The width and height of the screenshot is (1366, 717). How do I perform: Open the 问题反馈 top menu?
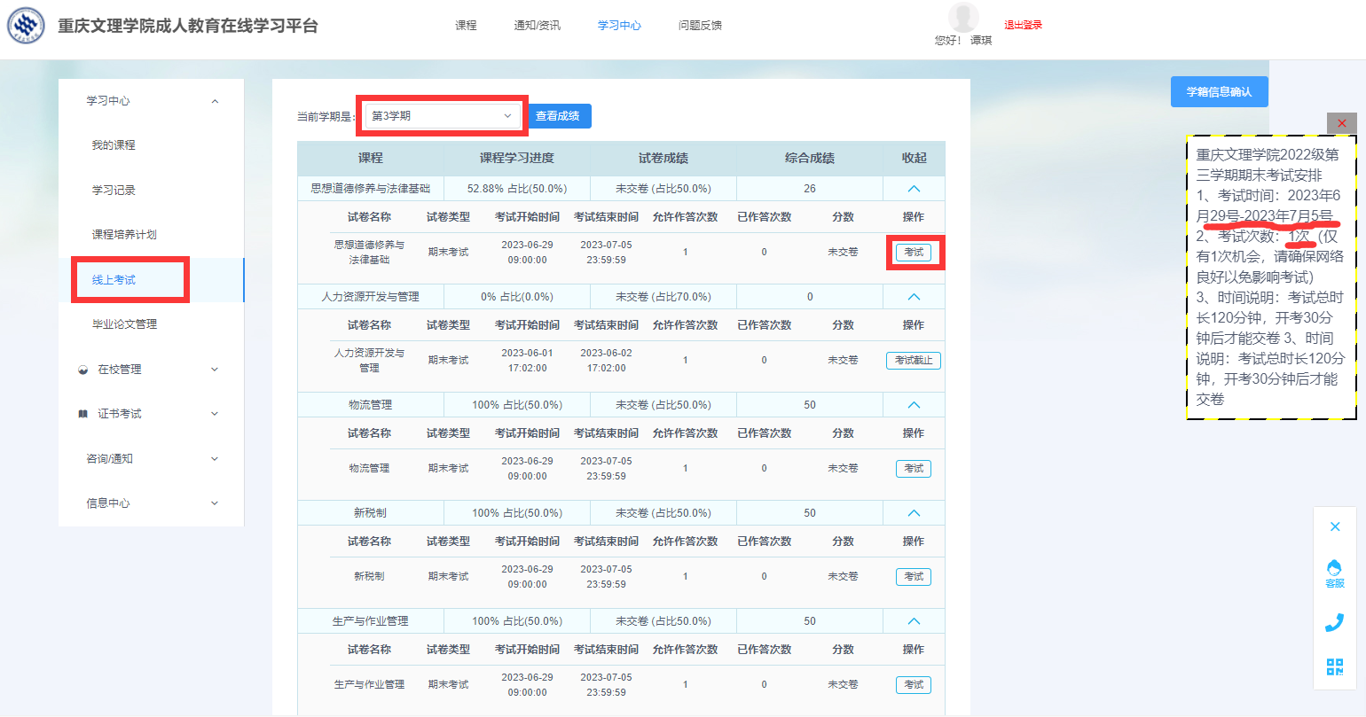point(700,26)
